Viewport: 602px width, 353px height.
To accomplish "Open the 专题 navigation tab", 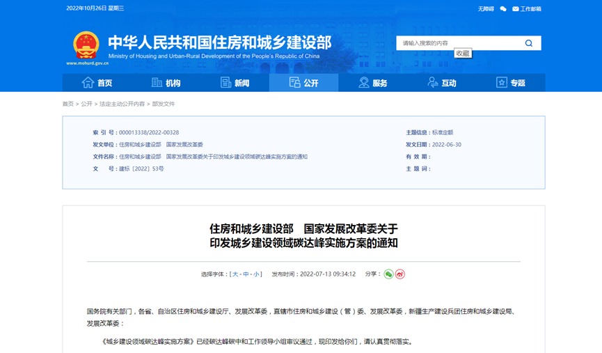I will click(511, 83).
